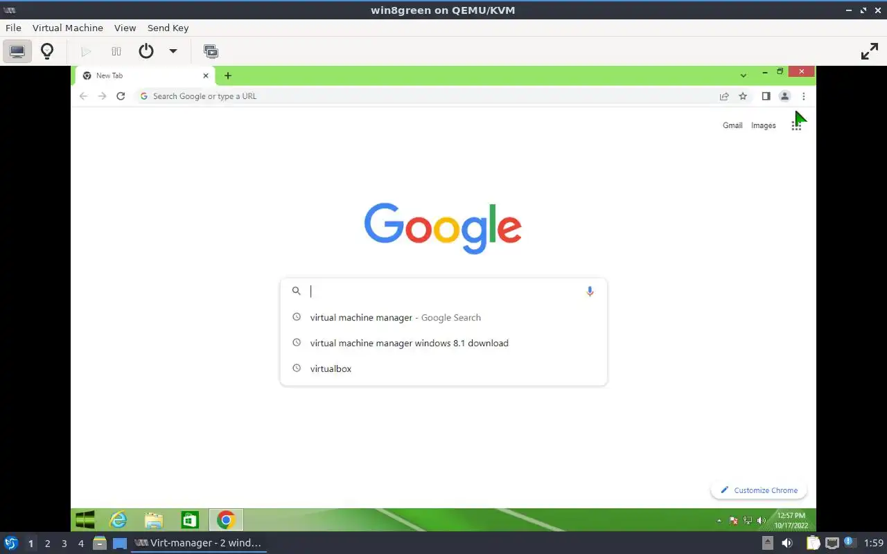This screenshot has width=887, height=554.
Task: Open File Explorer on guest taskbar
Action: [x=154, y=520]
